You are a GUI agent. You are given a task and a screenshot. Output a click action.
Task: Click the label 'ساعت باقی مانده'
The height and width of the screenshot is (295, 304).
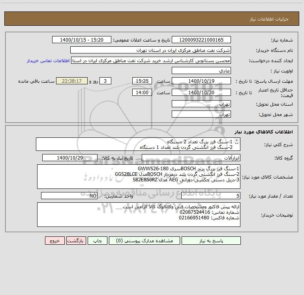(36, 81)
